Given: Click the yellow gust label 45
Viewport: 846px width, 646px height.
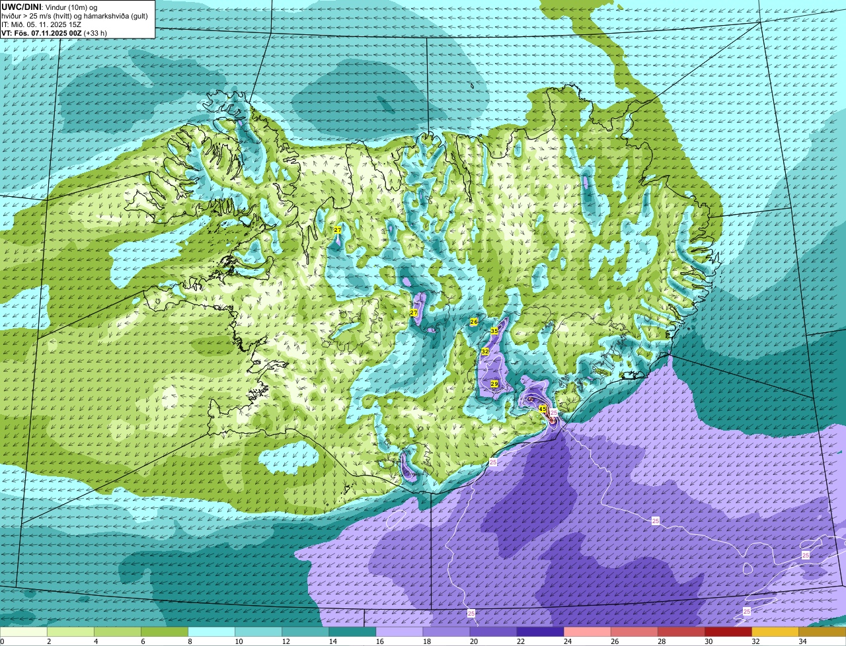Looking at the screenshot, I should [x=543, y=409].
